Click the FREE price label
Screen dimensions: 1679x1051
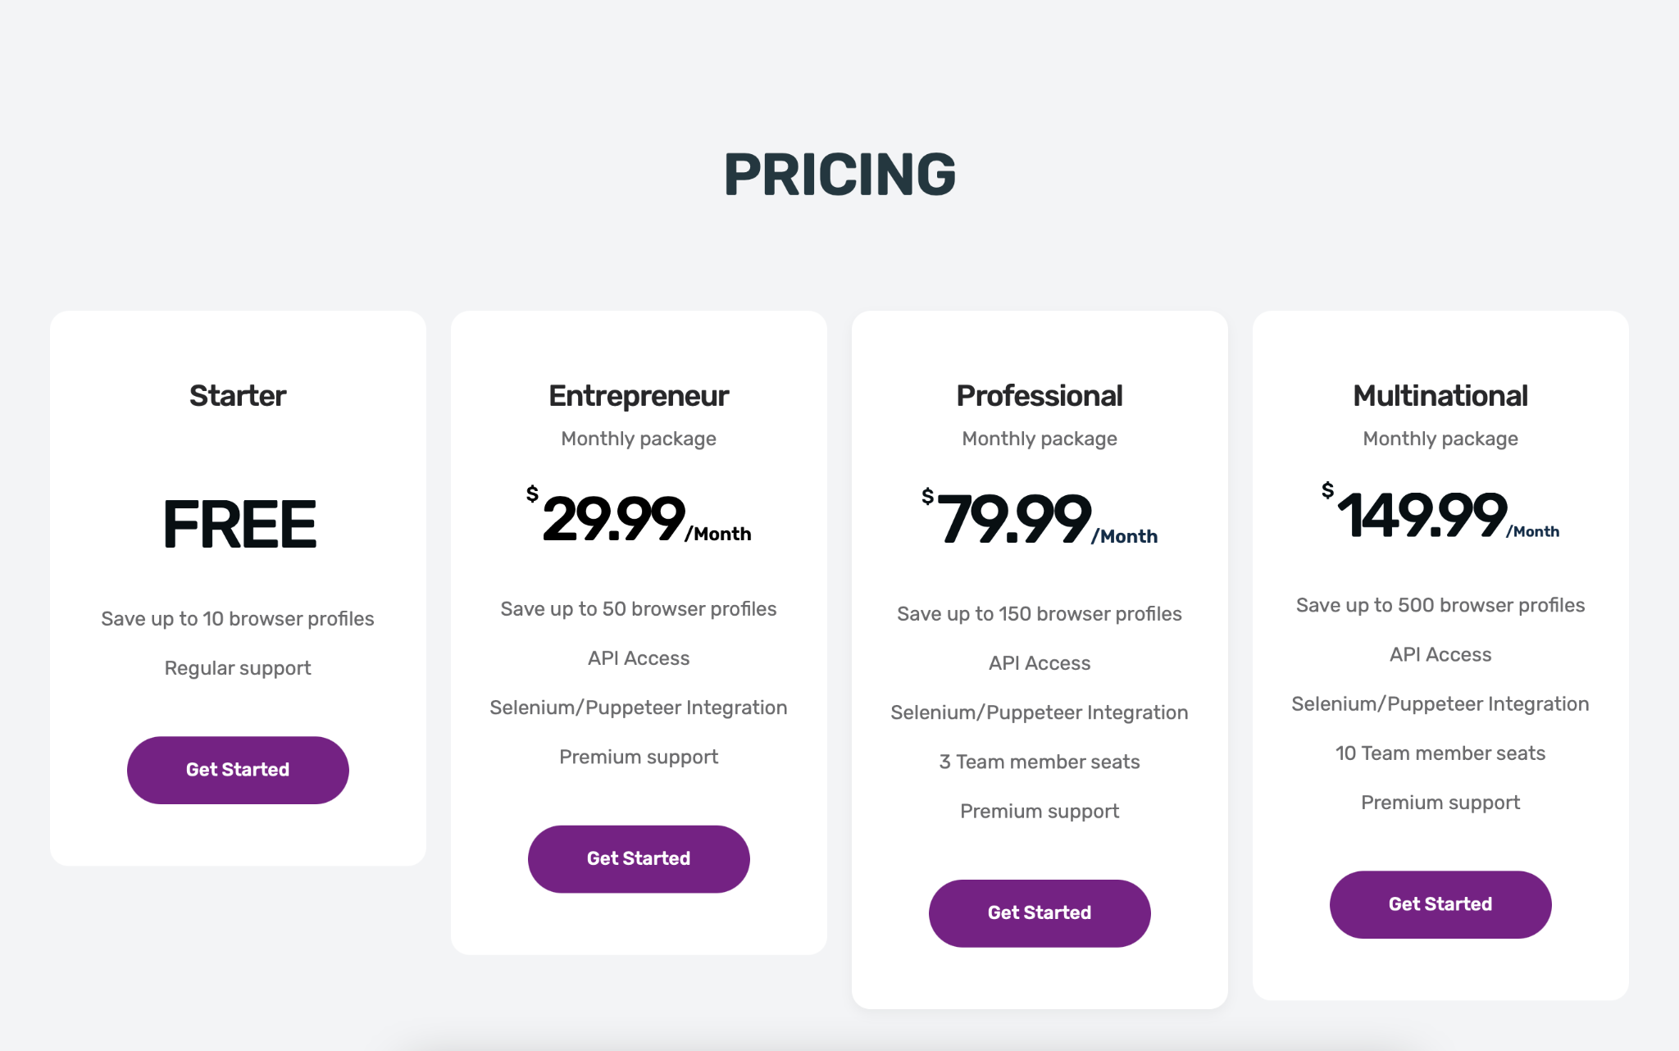tap(239, 525)
